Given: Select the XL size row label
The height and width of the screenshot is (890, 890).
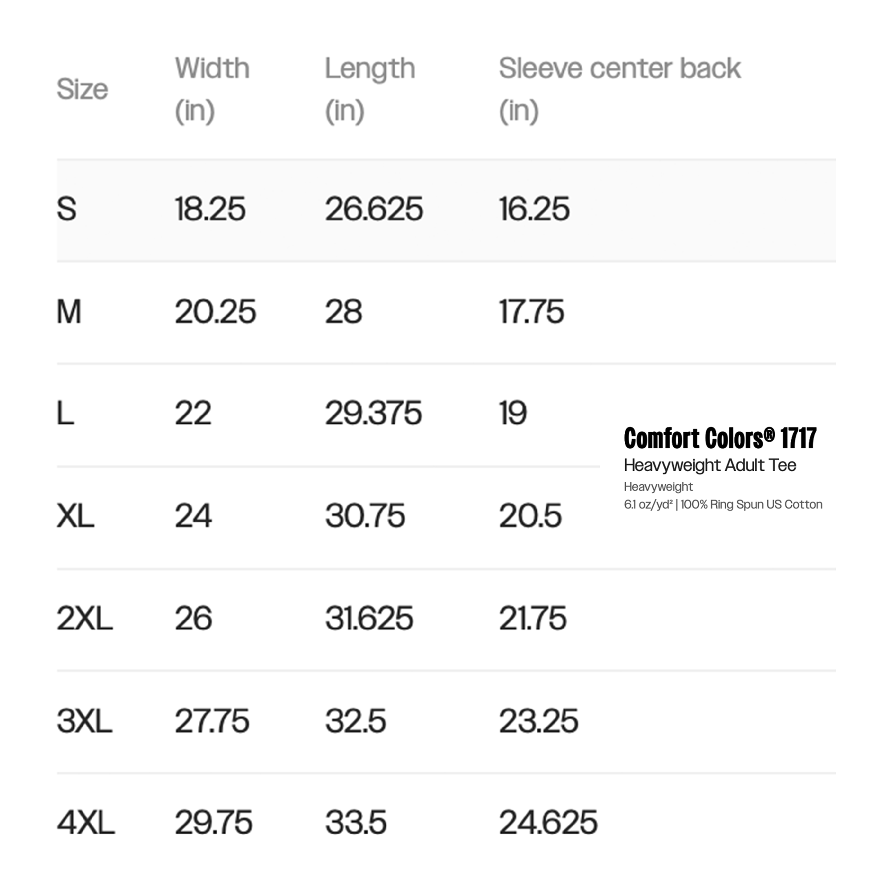Looking at the screenshot, I should (76, 515).
